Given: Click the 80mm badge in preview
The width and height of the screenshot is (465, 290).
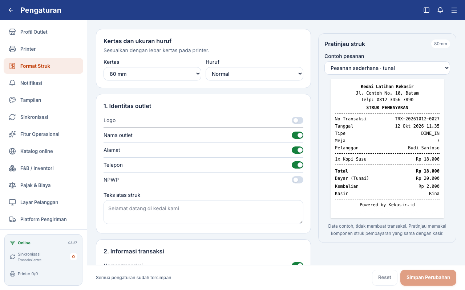Looking at the screenshot, I should tap(441, 44).
